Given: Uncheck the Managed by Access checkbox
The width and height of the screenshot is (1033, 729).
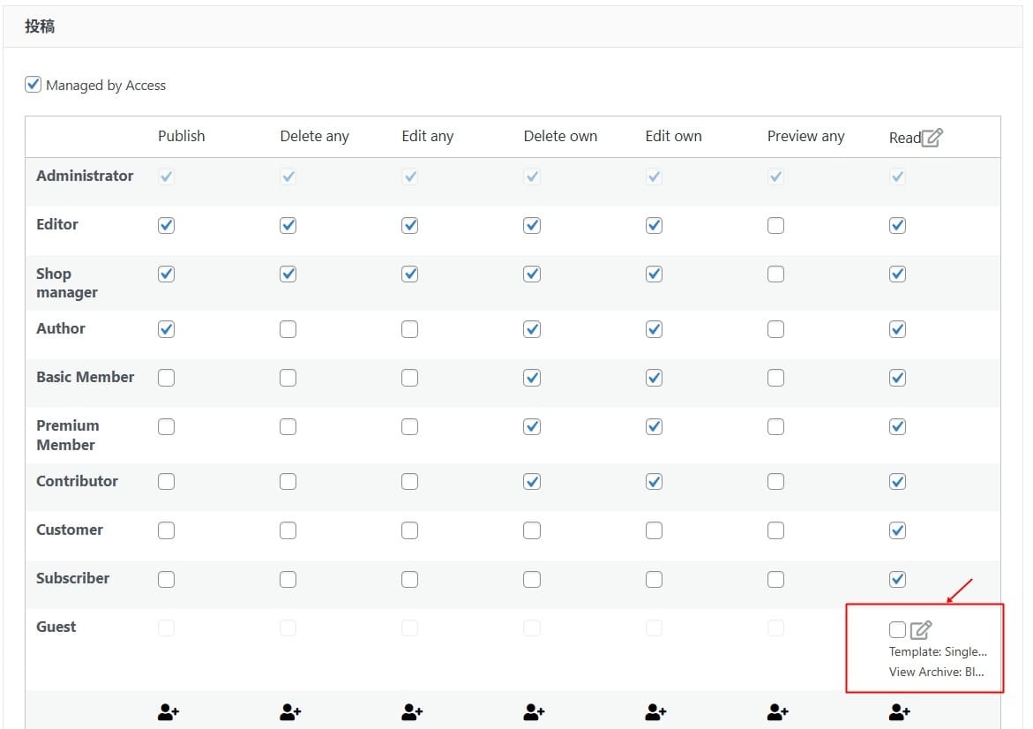Looking at the screenshot, I should coord(34,85).
